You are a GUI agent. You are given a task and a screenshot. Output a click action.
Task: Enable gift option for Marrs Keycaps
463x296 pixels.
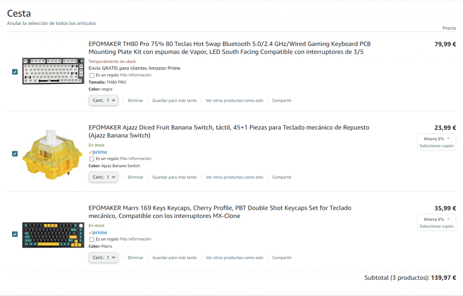[92, 239]
